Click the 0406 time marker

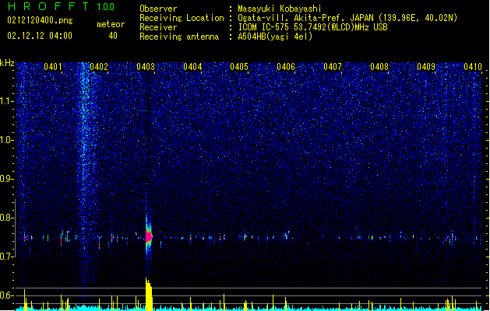286,67
